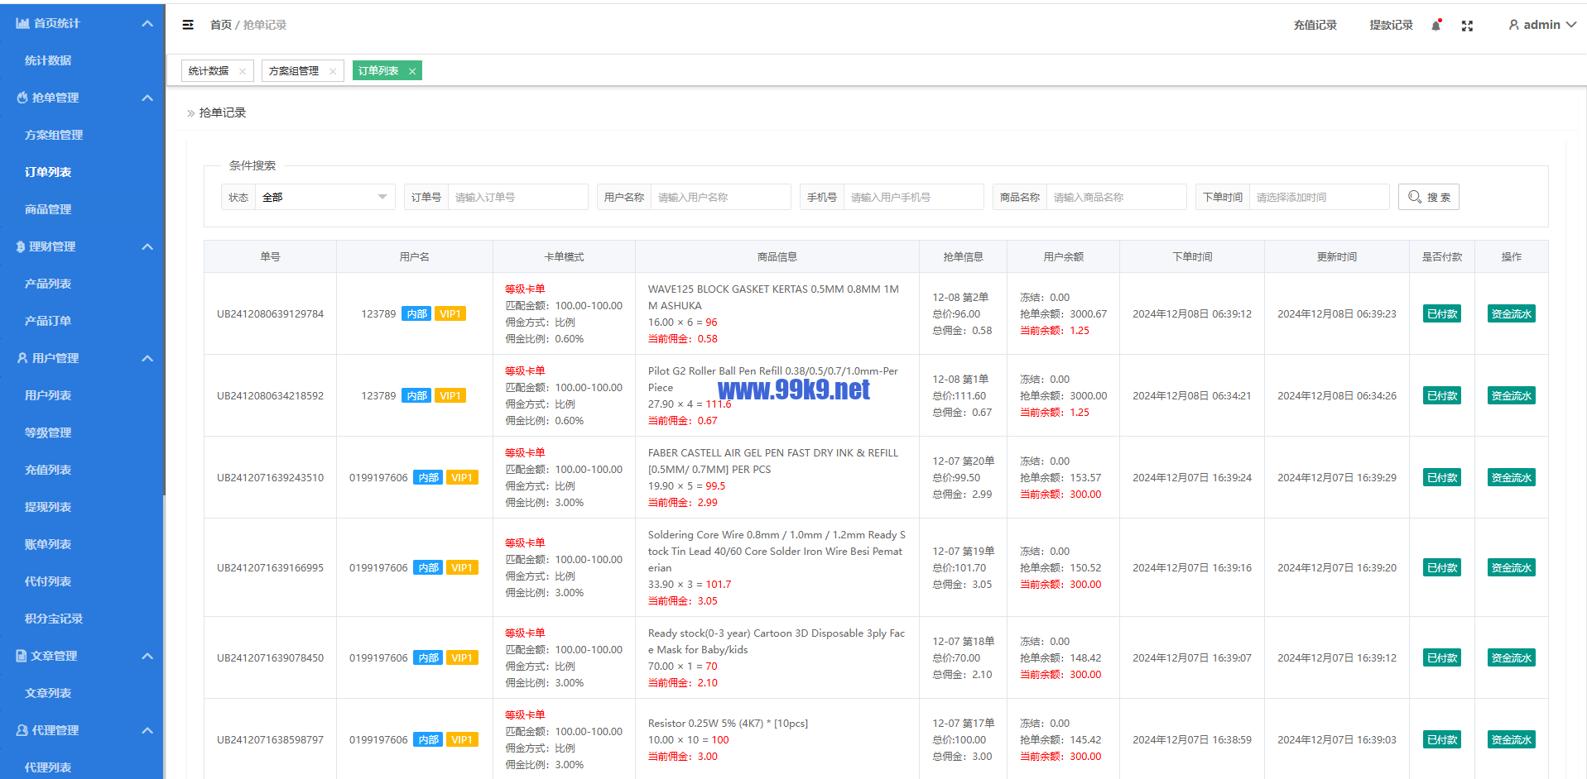Open 充值记录 in the top bar

[x=1315, y=25]
